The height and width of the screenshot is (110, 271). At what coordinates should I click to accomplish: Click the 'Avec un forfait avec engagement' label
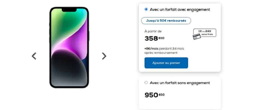point(180,10)
